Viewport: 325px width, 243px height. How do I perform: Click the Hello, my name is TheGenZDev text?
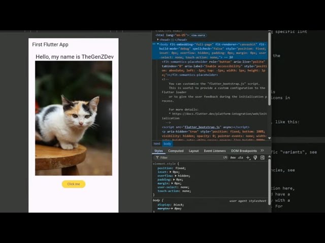75,57
